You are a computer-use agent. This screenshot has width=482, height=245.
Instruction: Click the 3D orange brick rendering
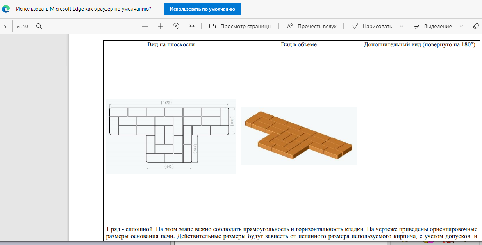coord(299,136)
